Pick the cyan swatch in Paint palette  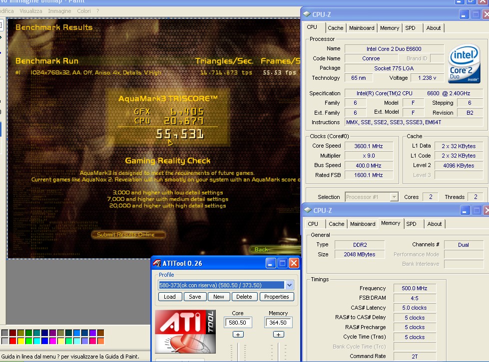[37, 341]
